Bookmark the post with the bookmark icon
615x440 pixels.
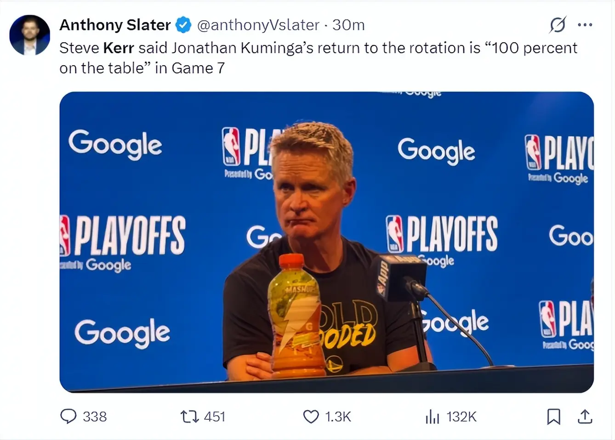pos(553,417)
